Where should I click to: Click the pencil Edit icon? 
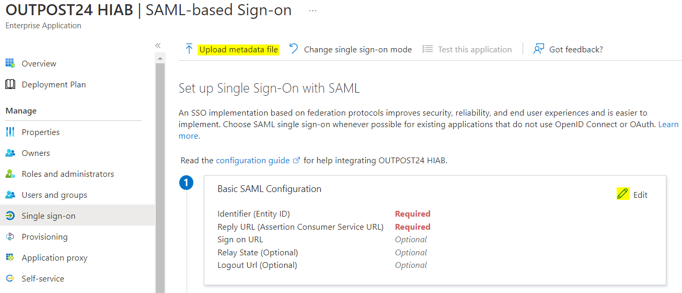(x=622, y=194)
